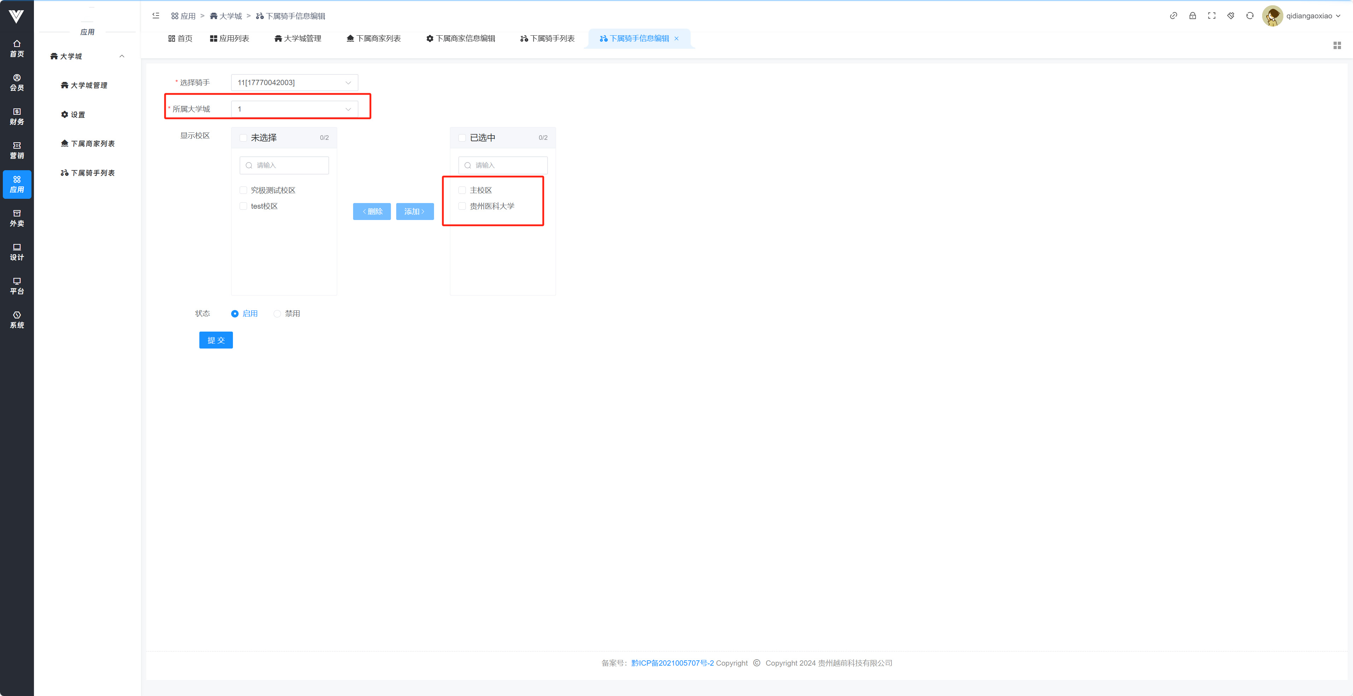Click the sidebar collapse menu icon
Screen dimensions: 1353x696
click(x=156, y=16)
